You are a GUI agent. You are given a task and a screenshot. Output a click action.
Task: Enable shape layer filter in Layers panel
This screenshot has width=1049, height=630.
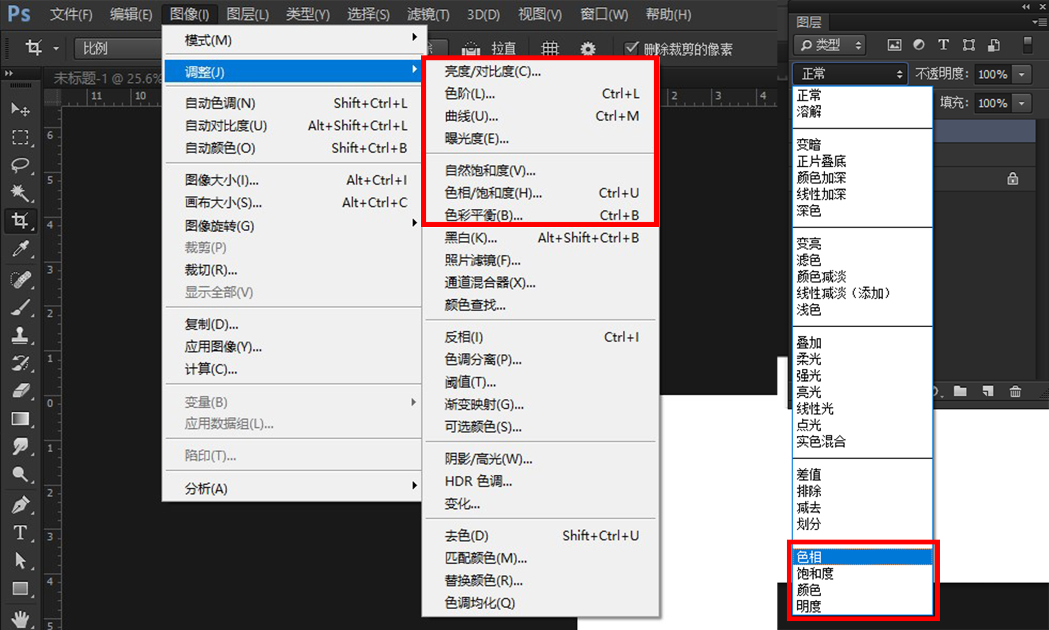[969, 44]
